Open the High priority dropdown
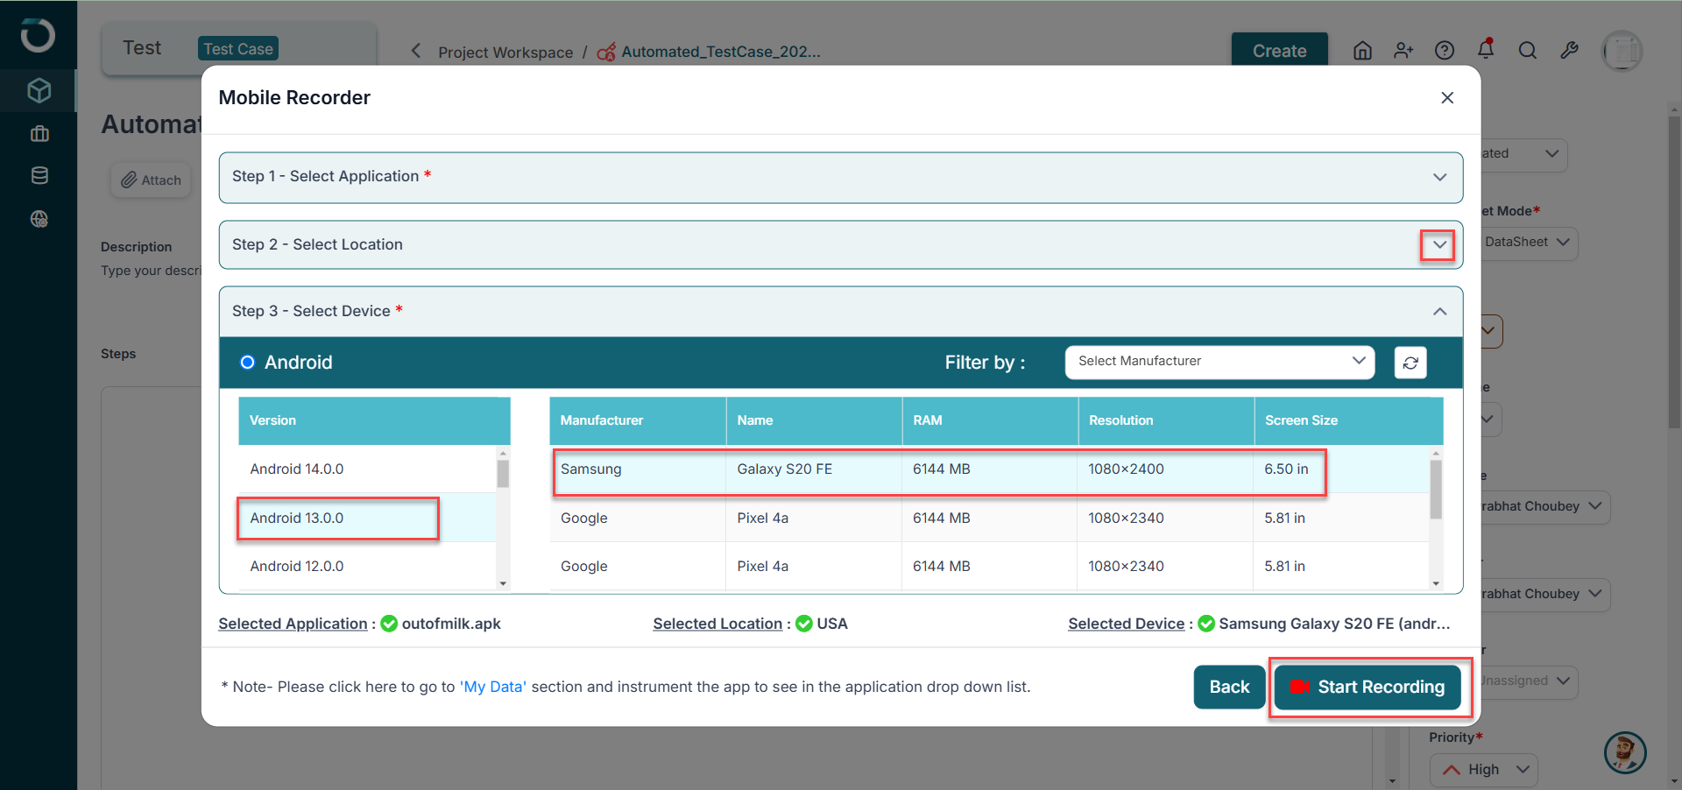This screenshot has height=790, width=1682. [1484, 769]
